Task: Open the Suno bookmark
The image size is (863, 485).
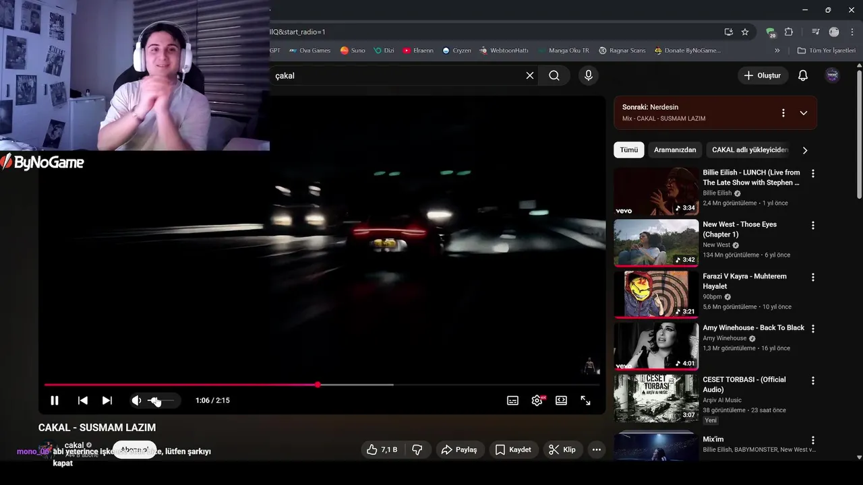Action: click(x=353, y=51)
